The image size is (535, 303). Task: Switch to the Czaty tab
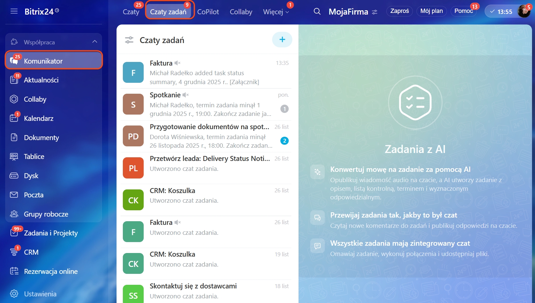point(131,12)
